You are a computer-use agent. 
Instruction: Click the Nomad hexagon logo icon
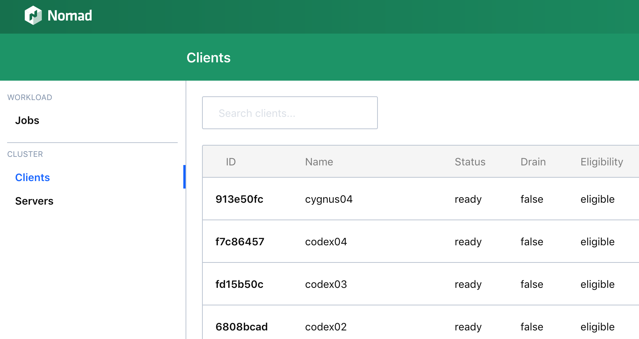pyautogui.click(x=33, y=15)
